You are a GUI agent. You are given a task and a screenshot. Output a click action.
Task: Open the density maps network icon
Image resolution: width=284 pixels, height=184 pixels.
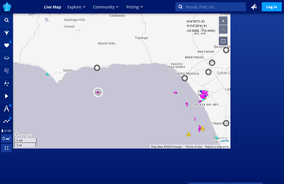(6, 83)
